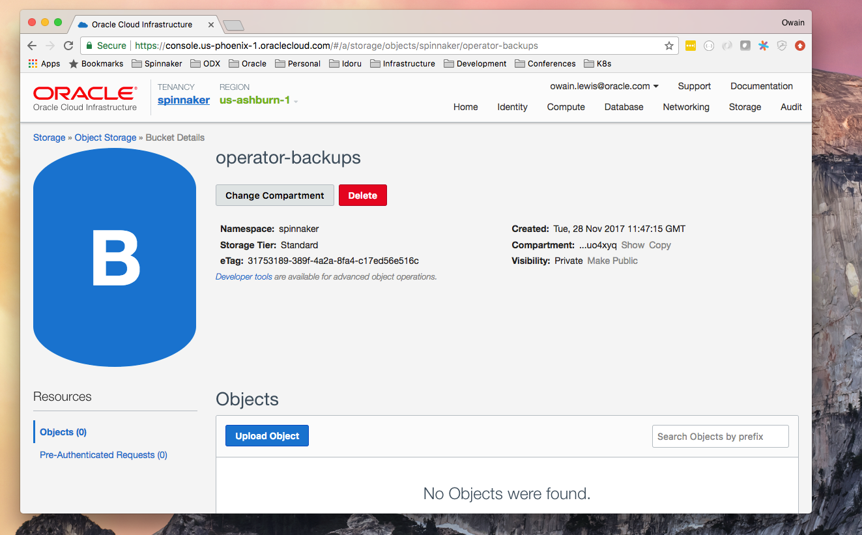
Task: Open the Support link
Action: coord(695,86)
